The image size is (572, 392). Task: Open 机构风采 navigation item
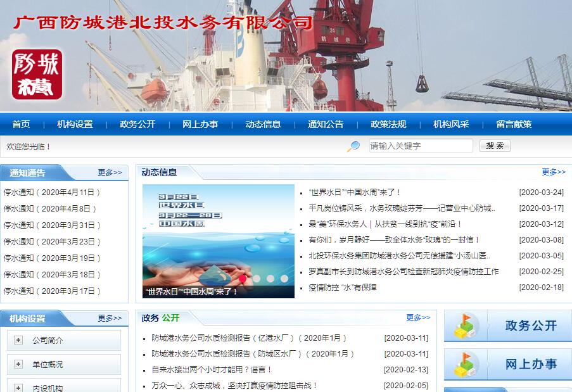tap(451, 124)
